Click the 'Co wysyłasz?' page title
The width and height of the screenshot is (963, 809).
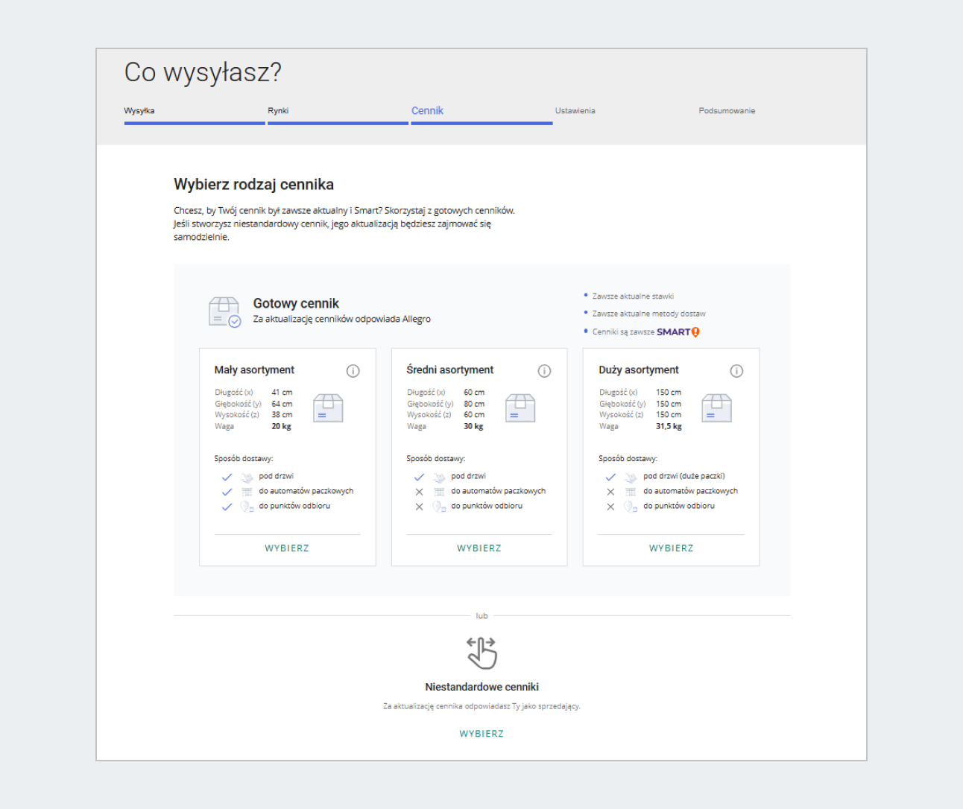tap(203, 72)
